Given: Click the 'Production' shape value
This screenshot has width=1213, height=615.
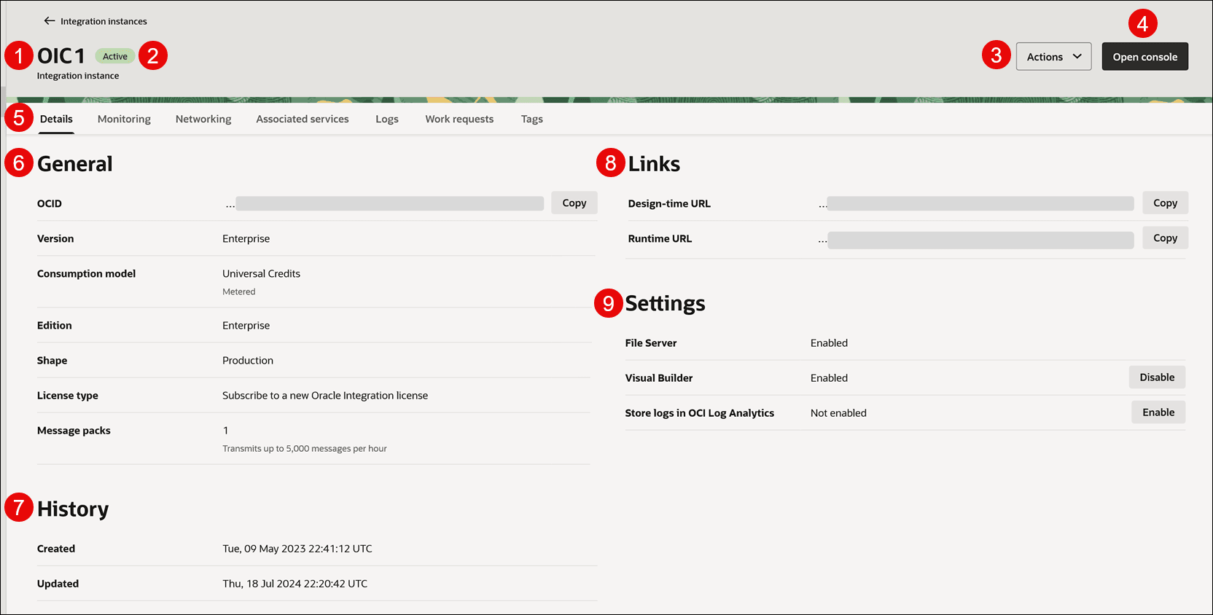Looking at the screenshot, I should click(x=248, y=360).
